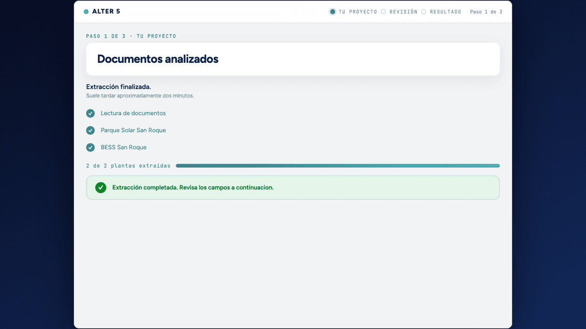
Task: Select the Lectura de documentos item
Action: tap(133, 113)
